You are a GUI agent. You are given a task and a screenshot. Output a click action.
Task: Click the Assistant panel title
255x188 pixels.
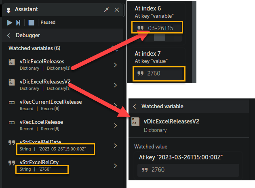[26, 9]
